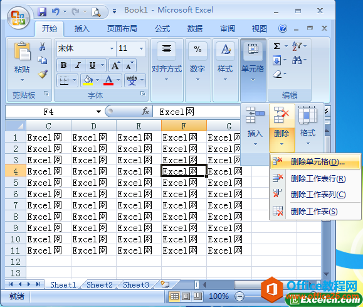Collapse the 单元格 cells group dropdown
Viewport: 363px width, 307px height.
[x=253, y=70]
